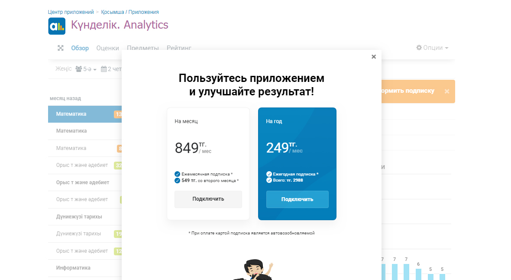The image size is (511, 280).
Task: Click the Ежегодная подписка label
Action: click(296, 174)
